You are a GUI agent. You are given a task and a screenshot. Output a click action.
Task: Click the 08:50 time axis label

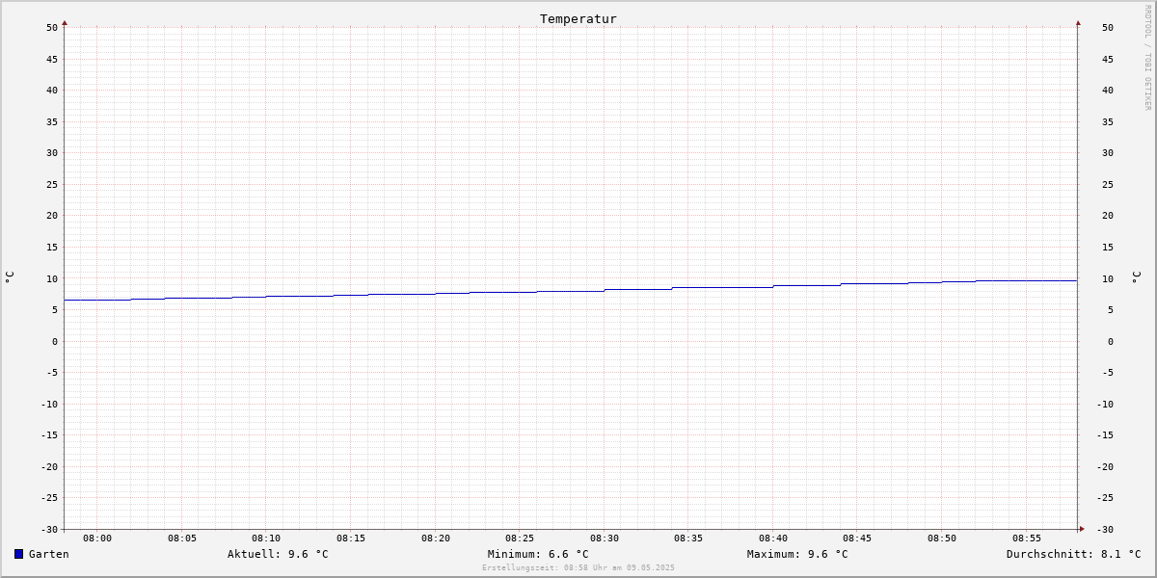tap(942, 538)
